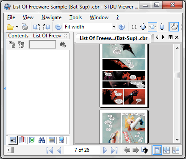
Task: Select Fit height zoom mode
Action: tap(162, 27)
